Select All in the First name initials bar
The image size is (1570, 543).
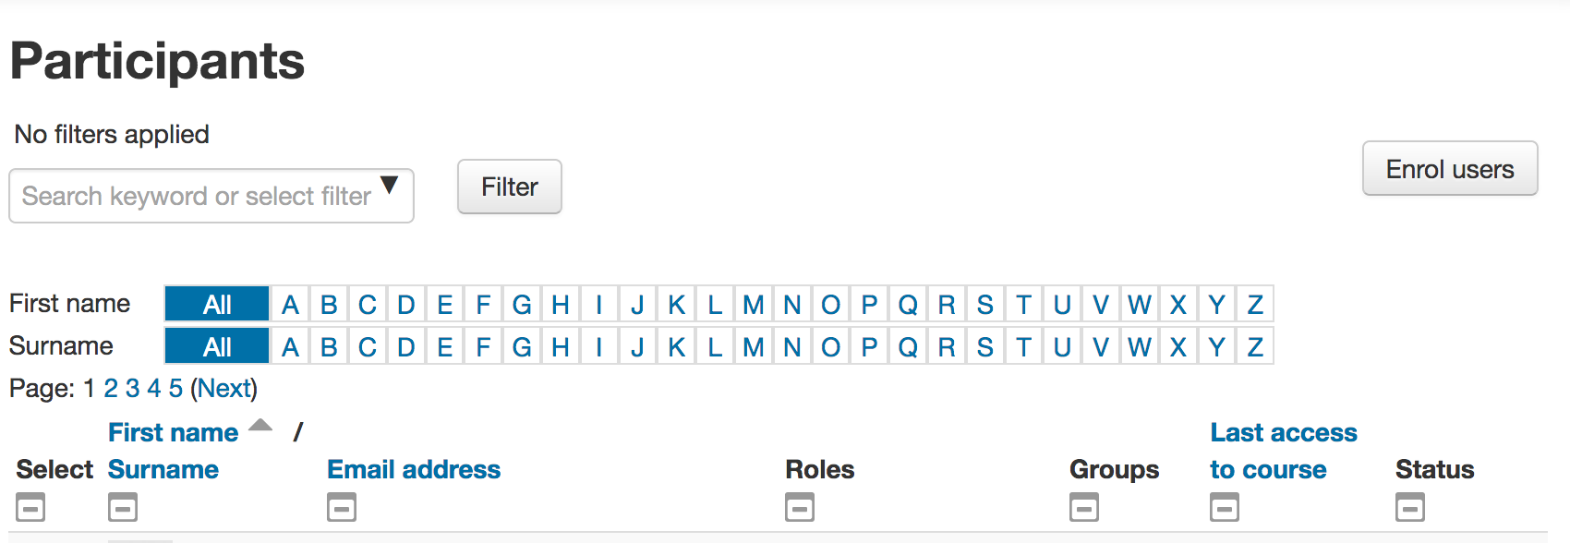click(217, 304)
